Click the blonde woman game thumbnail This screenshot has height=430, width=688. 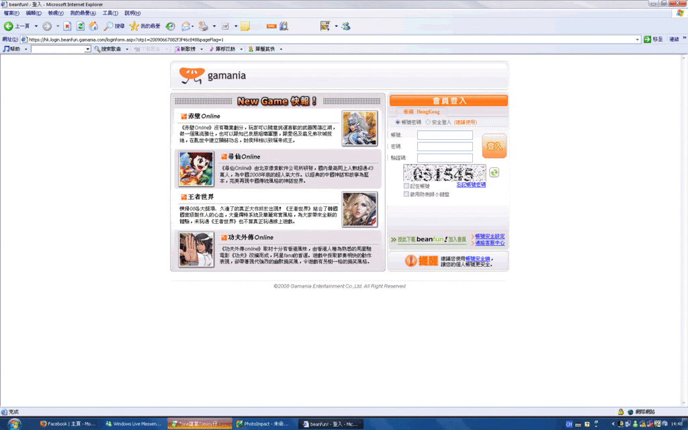[x=359, y=210]
